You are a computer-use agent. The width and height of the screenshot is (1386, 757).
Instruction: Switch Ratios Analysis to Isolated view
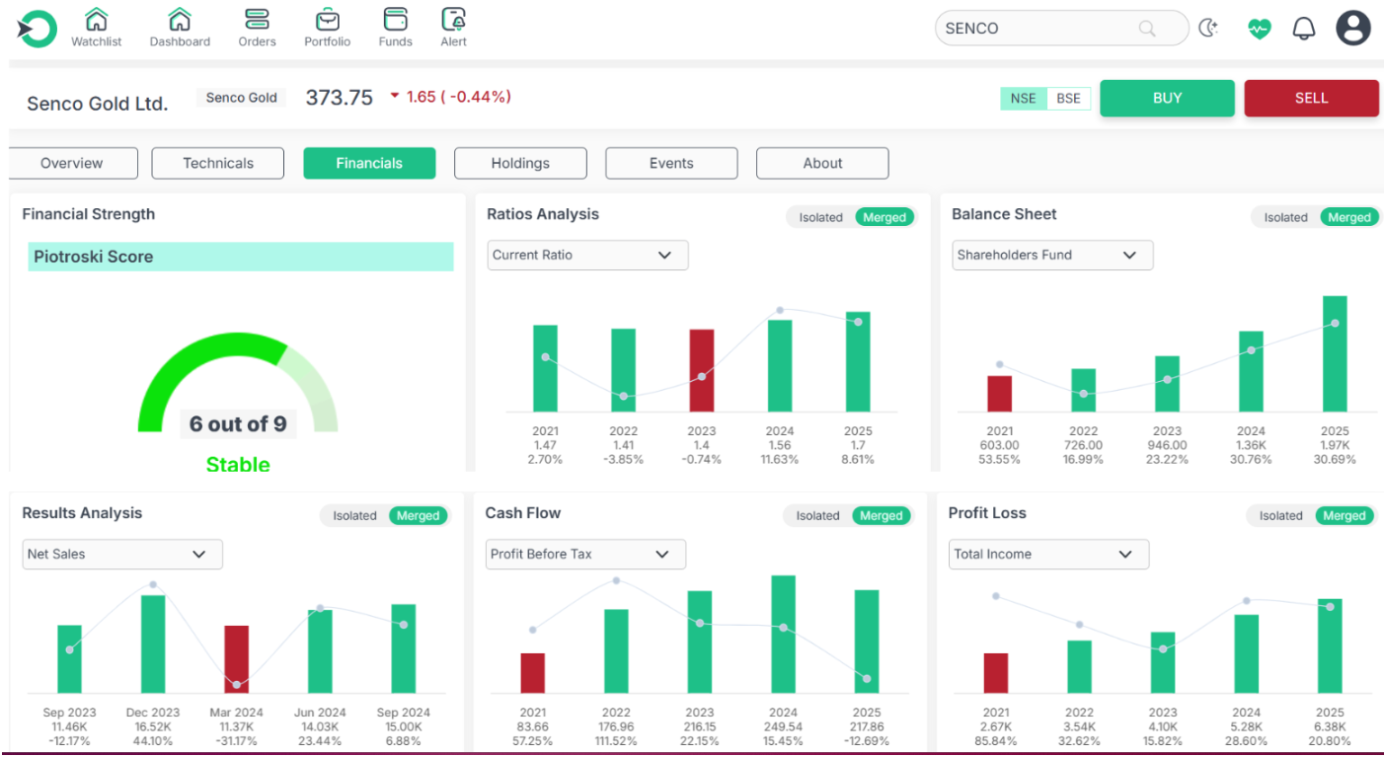pos(820,217)
